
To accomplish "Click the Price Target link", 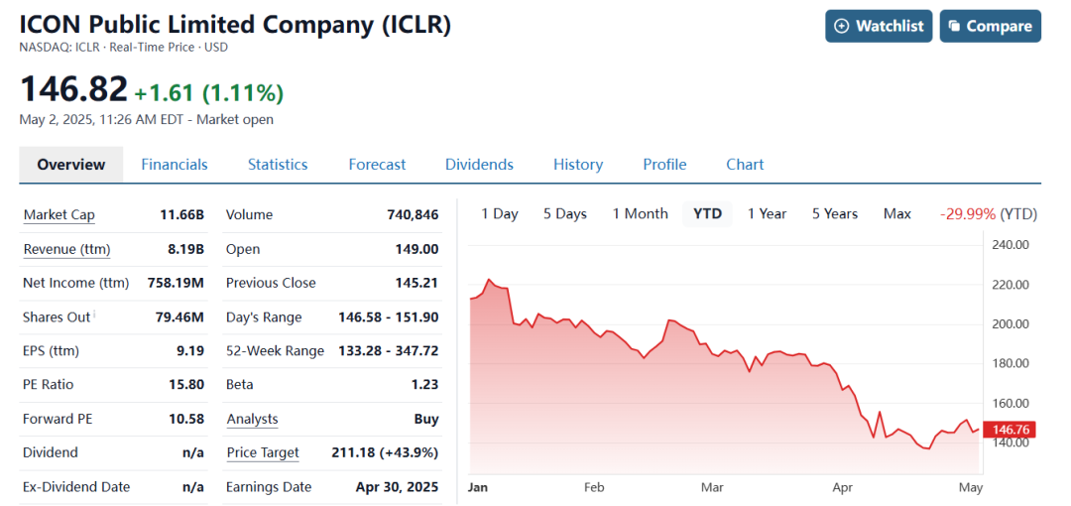I will click(x=263, y=452).
